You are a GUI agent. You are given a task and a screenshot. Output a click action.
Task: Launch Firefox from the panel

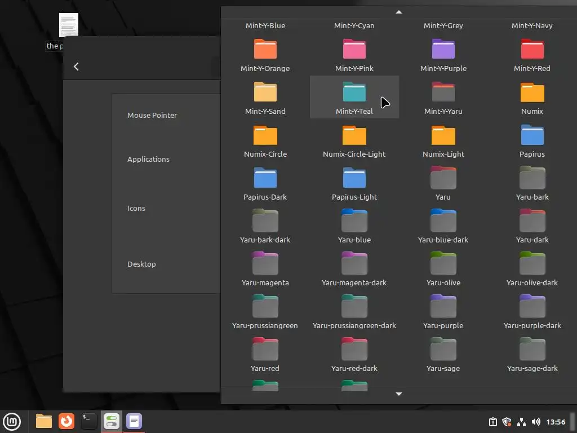coord(66,421)
